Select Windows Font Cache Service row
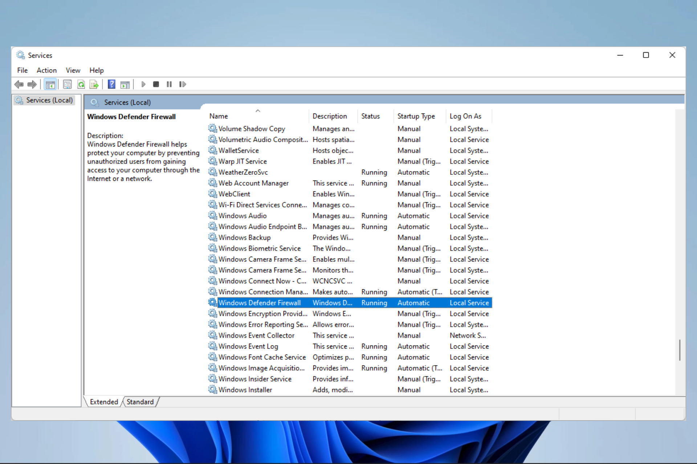This screenshot has width=697, height=464. pos(350,357)
